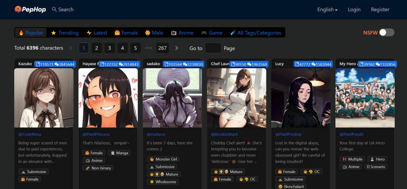Click My Hero 39162 stat icon
The width and height of the screenshot is (407, 189).
click(x=362, y=64)
